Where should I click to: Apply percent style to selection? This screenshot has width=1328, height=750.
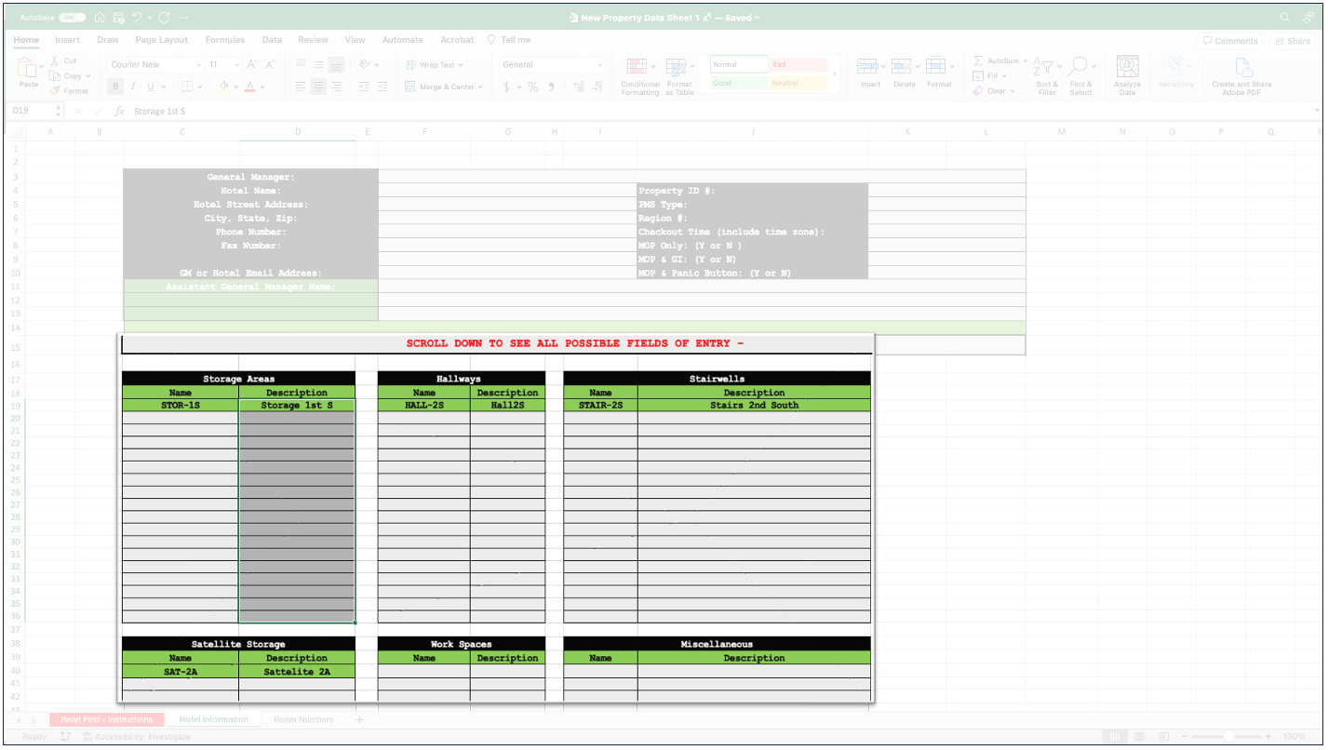533,87
